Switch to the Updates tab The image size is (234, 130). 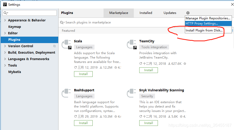click(170, 13)
